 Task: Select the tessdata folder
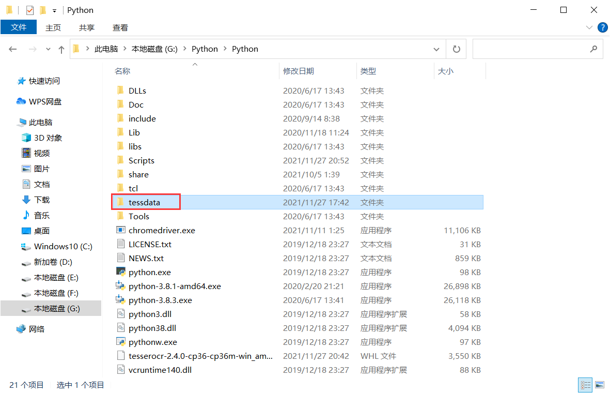click(146, 202)
